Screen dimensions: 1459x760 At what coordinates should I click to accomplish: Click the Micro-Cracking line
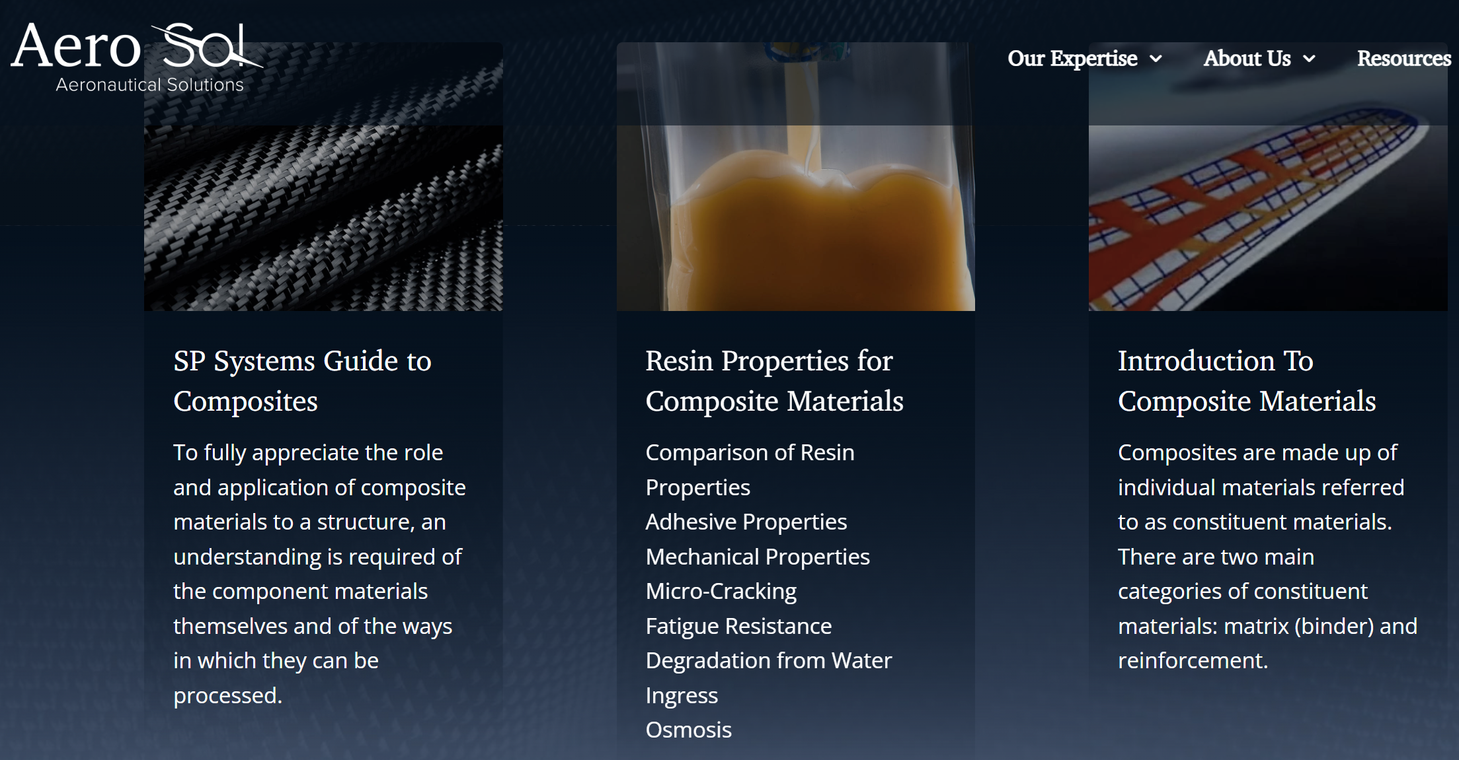721,591
